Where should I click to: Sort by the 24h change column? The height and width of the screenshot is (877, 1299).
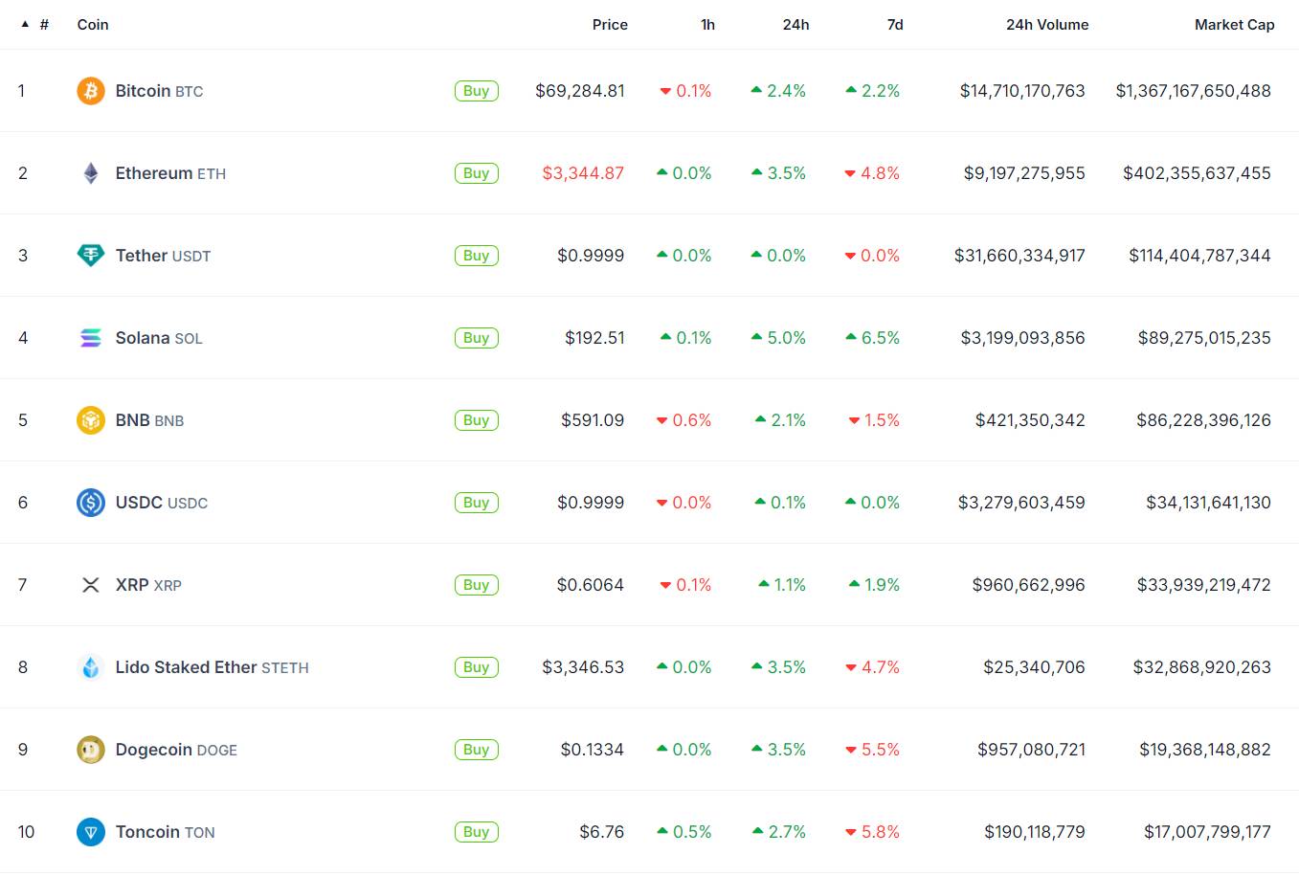795,25
